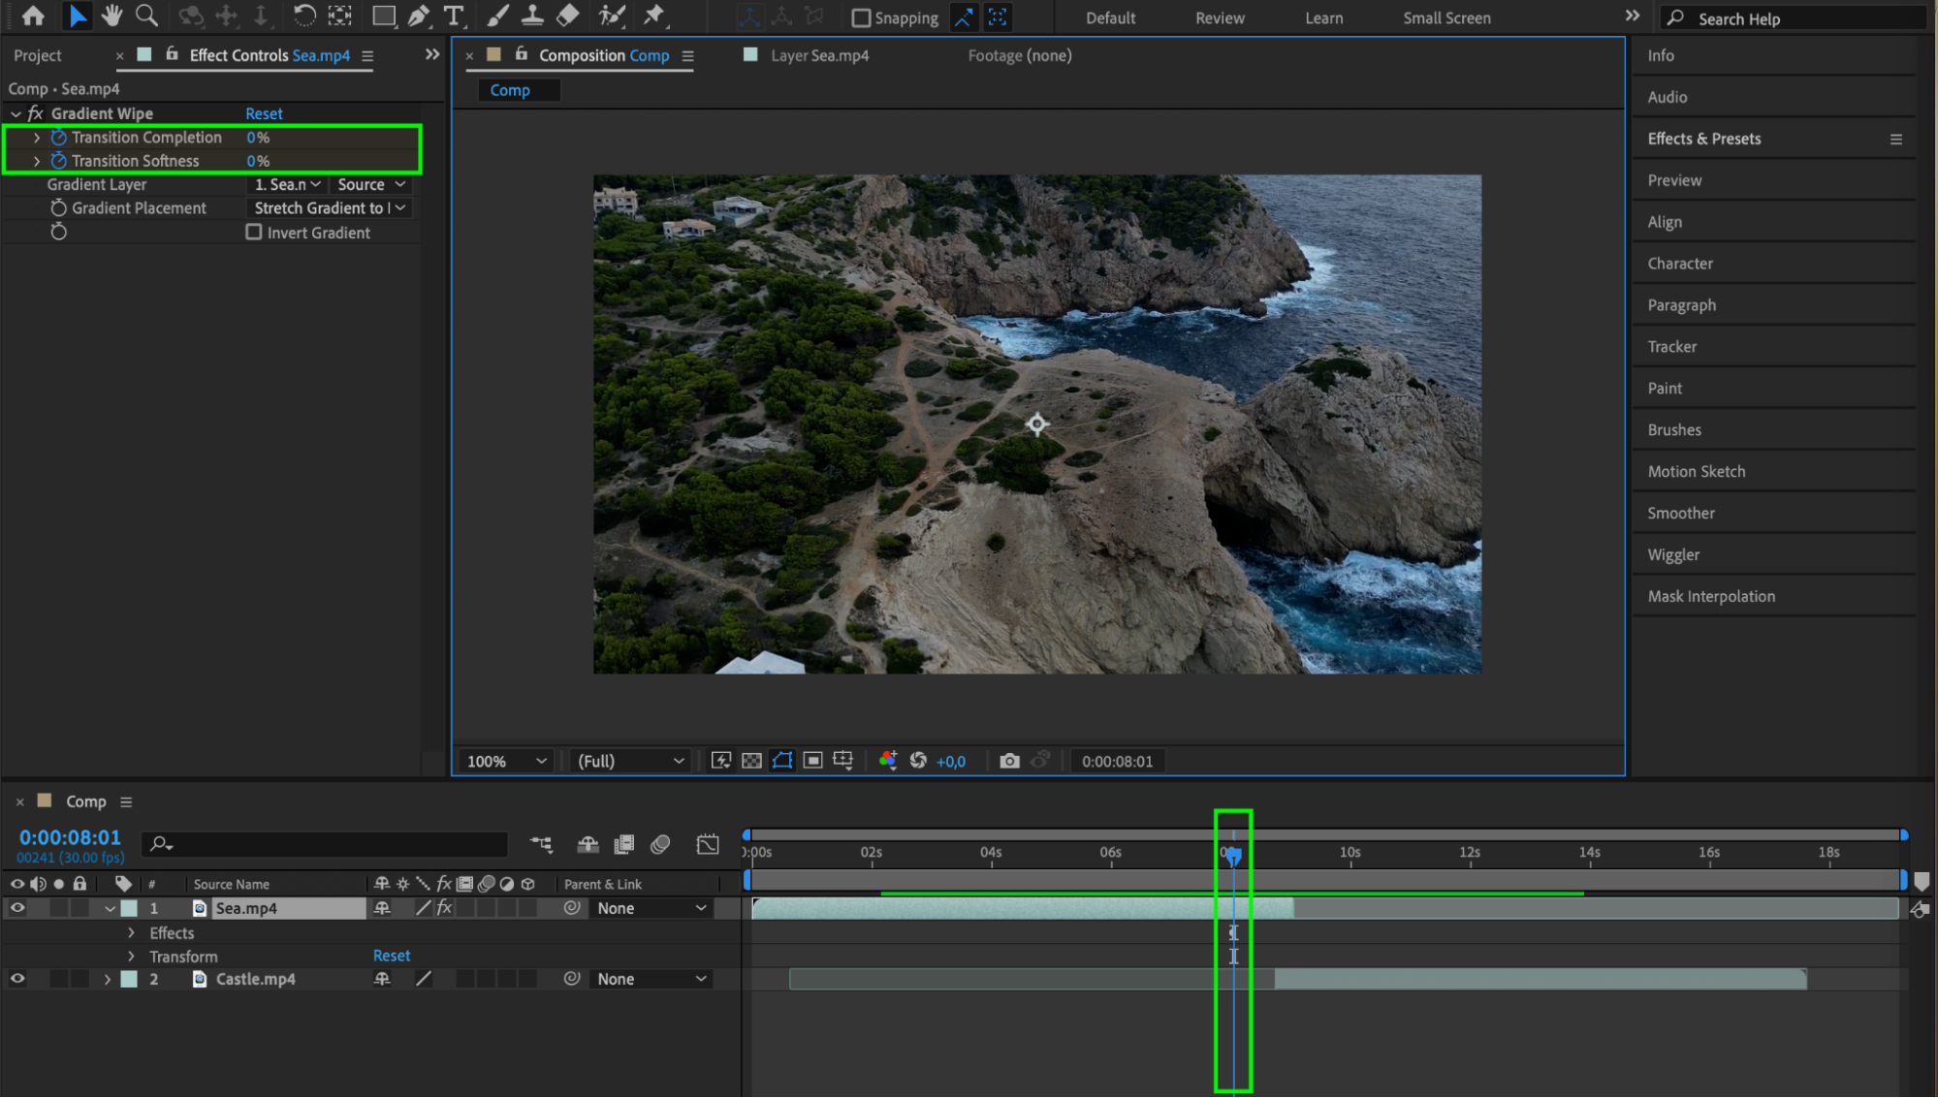This screenshot has height=1098, width=1938.
Task: Open the 100% magnification dropdown
Action: [507, 761]
